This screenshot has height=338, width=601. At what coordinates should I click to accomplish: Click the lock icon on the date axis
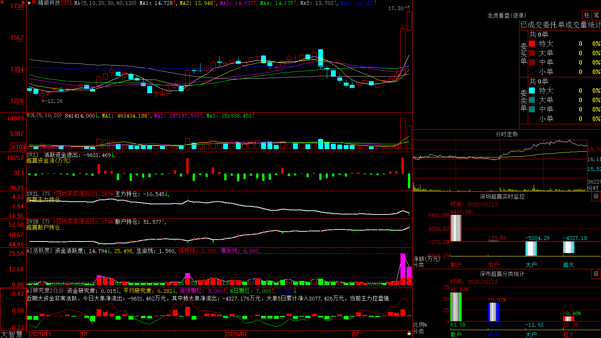(409, 333)
